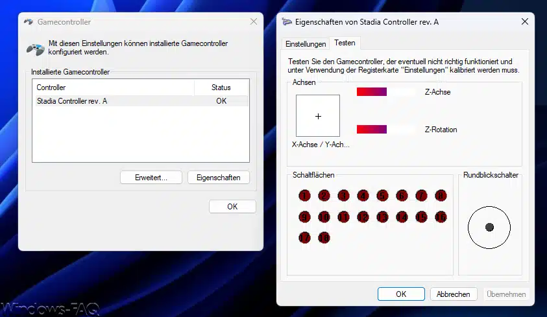Click the Gamecontroller title bar icon
547x317 pixels.
[29, 22]
